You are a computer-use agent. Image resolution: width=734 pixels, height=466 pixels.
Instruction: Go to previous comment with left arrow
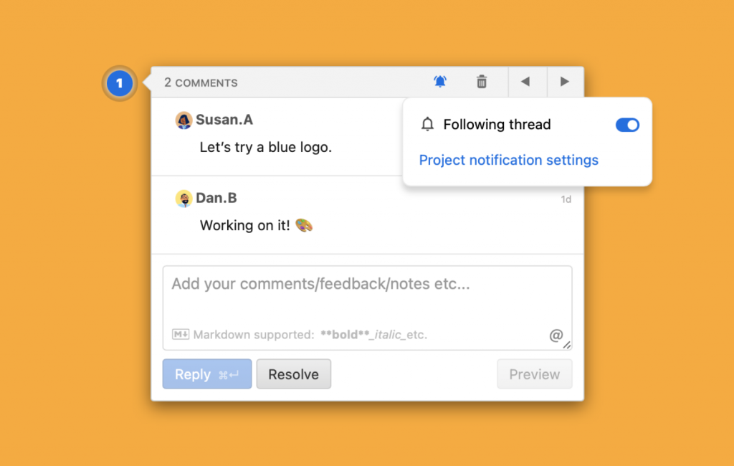tap(525, 82)
